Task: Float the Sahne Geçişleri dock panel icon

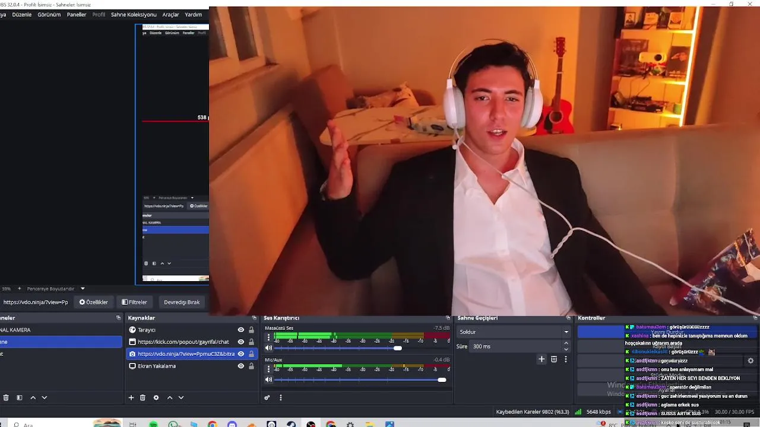Action: 568,318
